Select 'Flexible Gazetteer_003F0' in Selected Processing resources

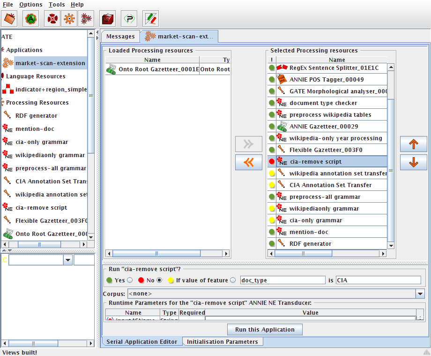[x=332, y=150]
